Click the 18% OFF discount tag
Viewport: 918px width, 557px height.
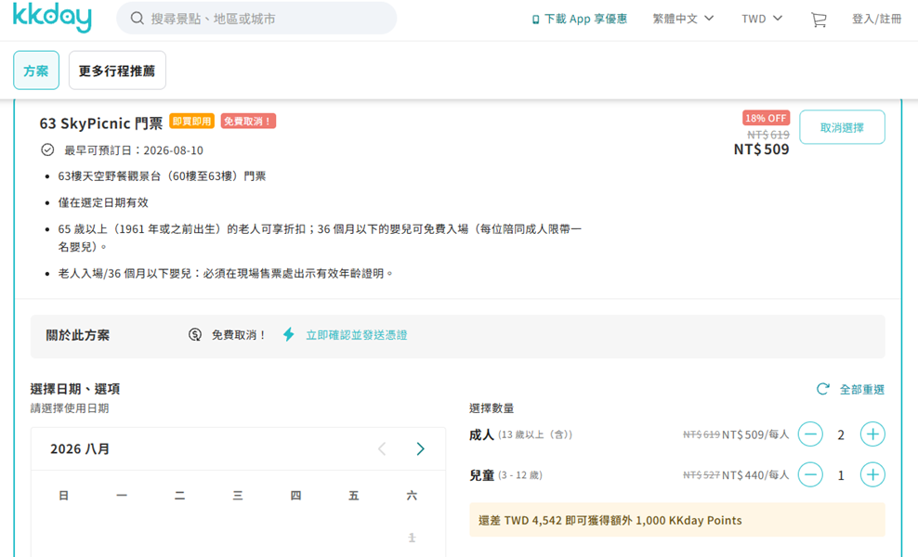[x=766, y=118]
